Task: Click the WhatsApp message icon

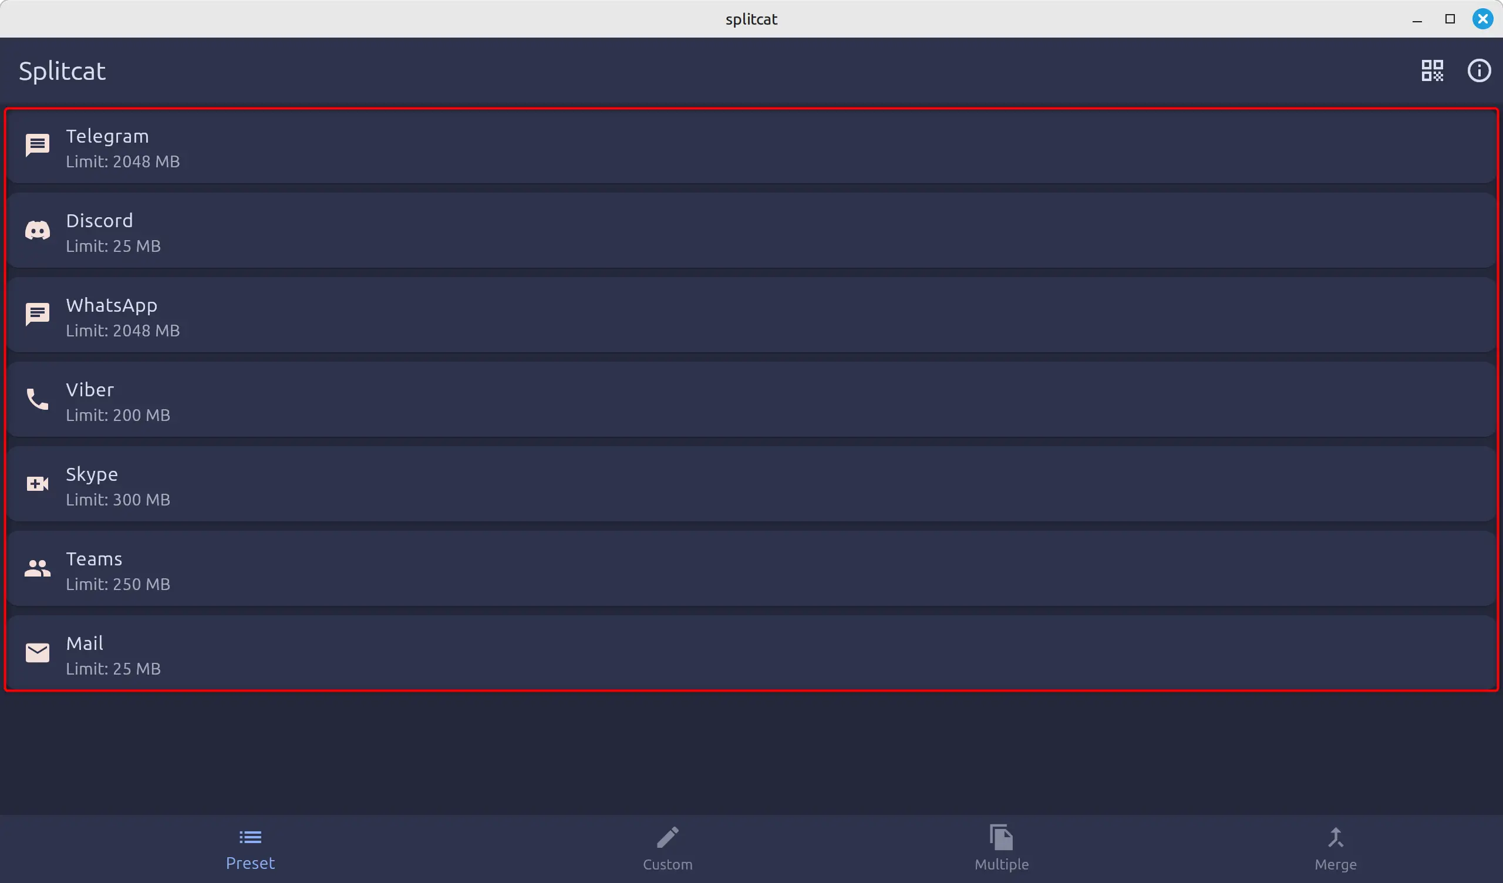Action: [37, 314]
